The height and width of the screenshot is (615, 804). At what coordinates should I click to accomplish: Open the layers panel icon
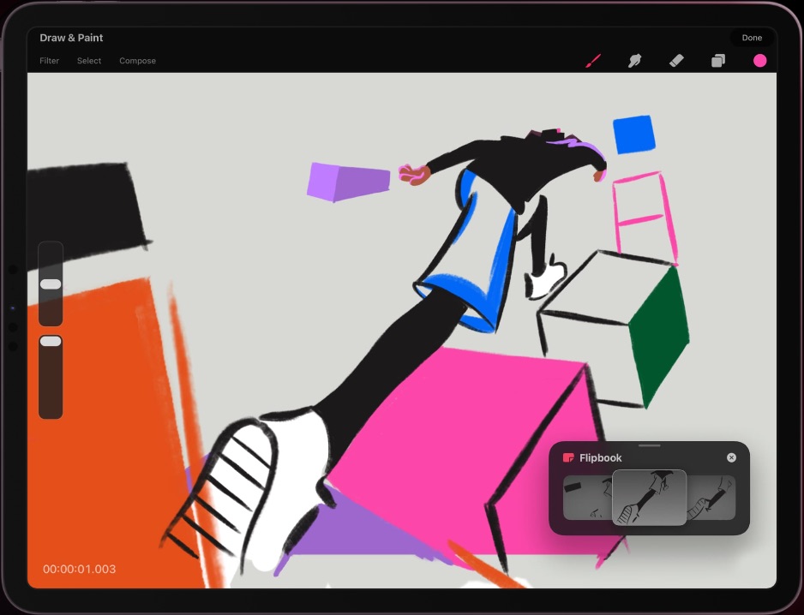point(718,61)
